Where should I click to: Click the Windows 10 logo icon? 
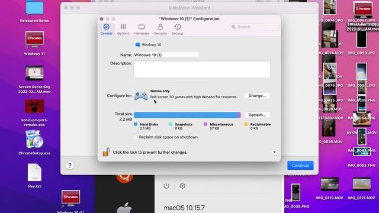click(x=137, y=45)
